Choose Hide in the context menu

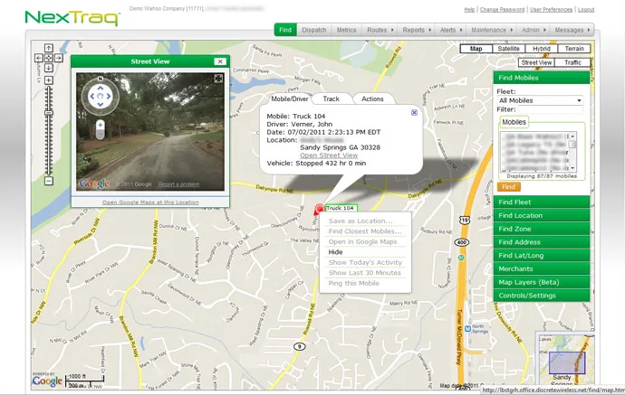[x=365, y=252]
